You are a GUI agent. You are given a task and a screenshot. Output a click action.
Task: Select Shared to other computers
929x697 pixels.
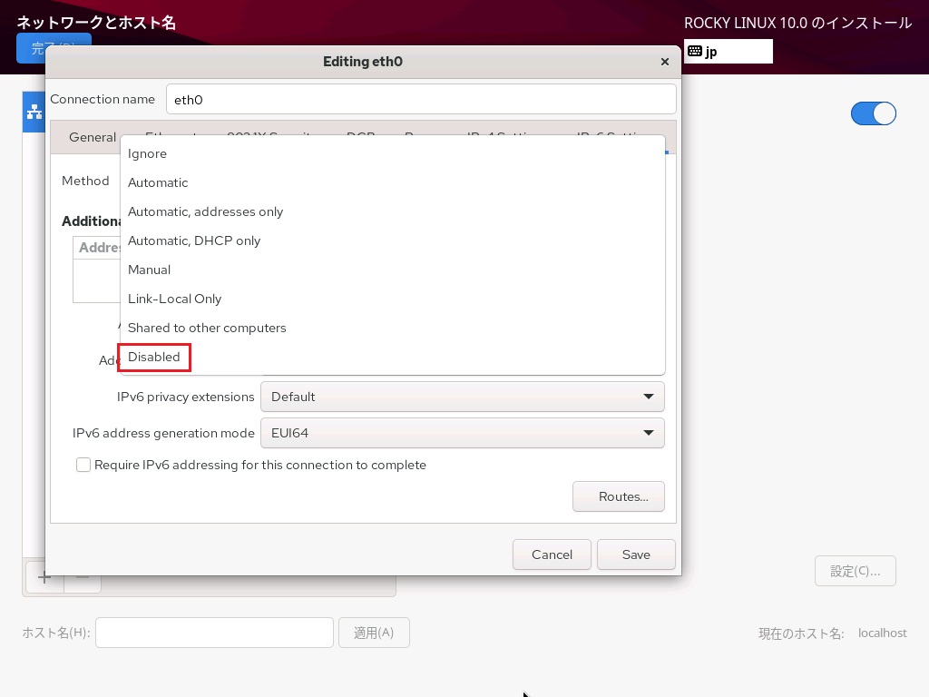tap(207, 328)
